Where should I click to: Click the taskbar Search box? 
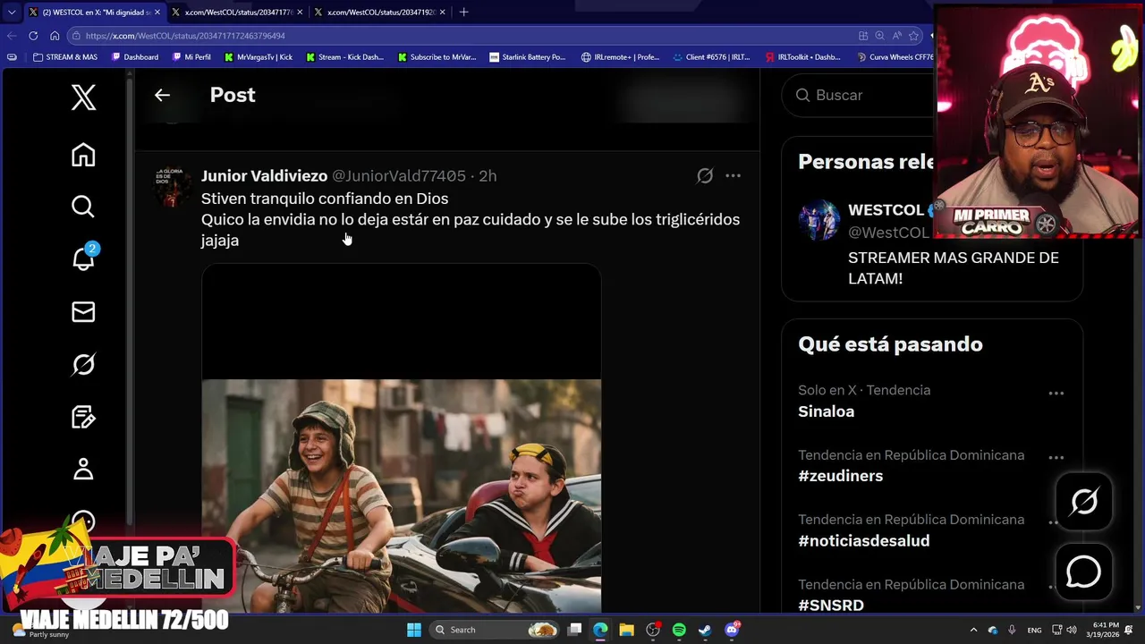(494, 630)
